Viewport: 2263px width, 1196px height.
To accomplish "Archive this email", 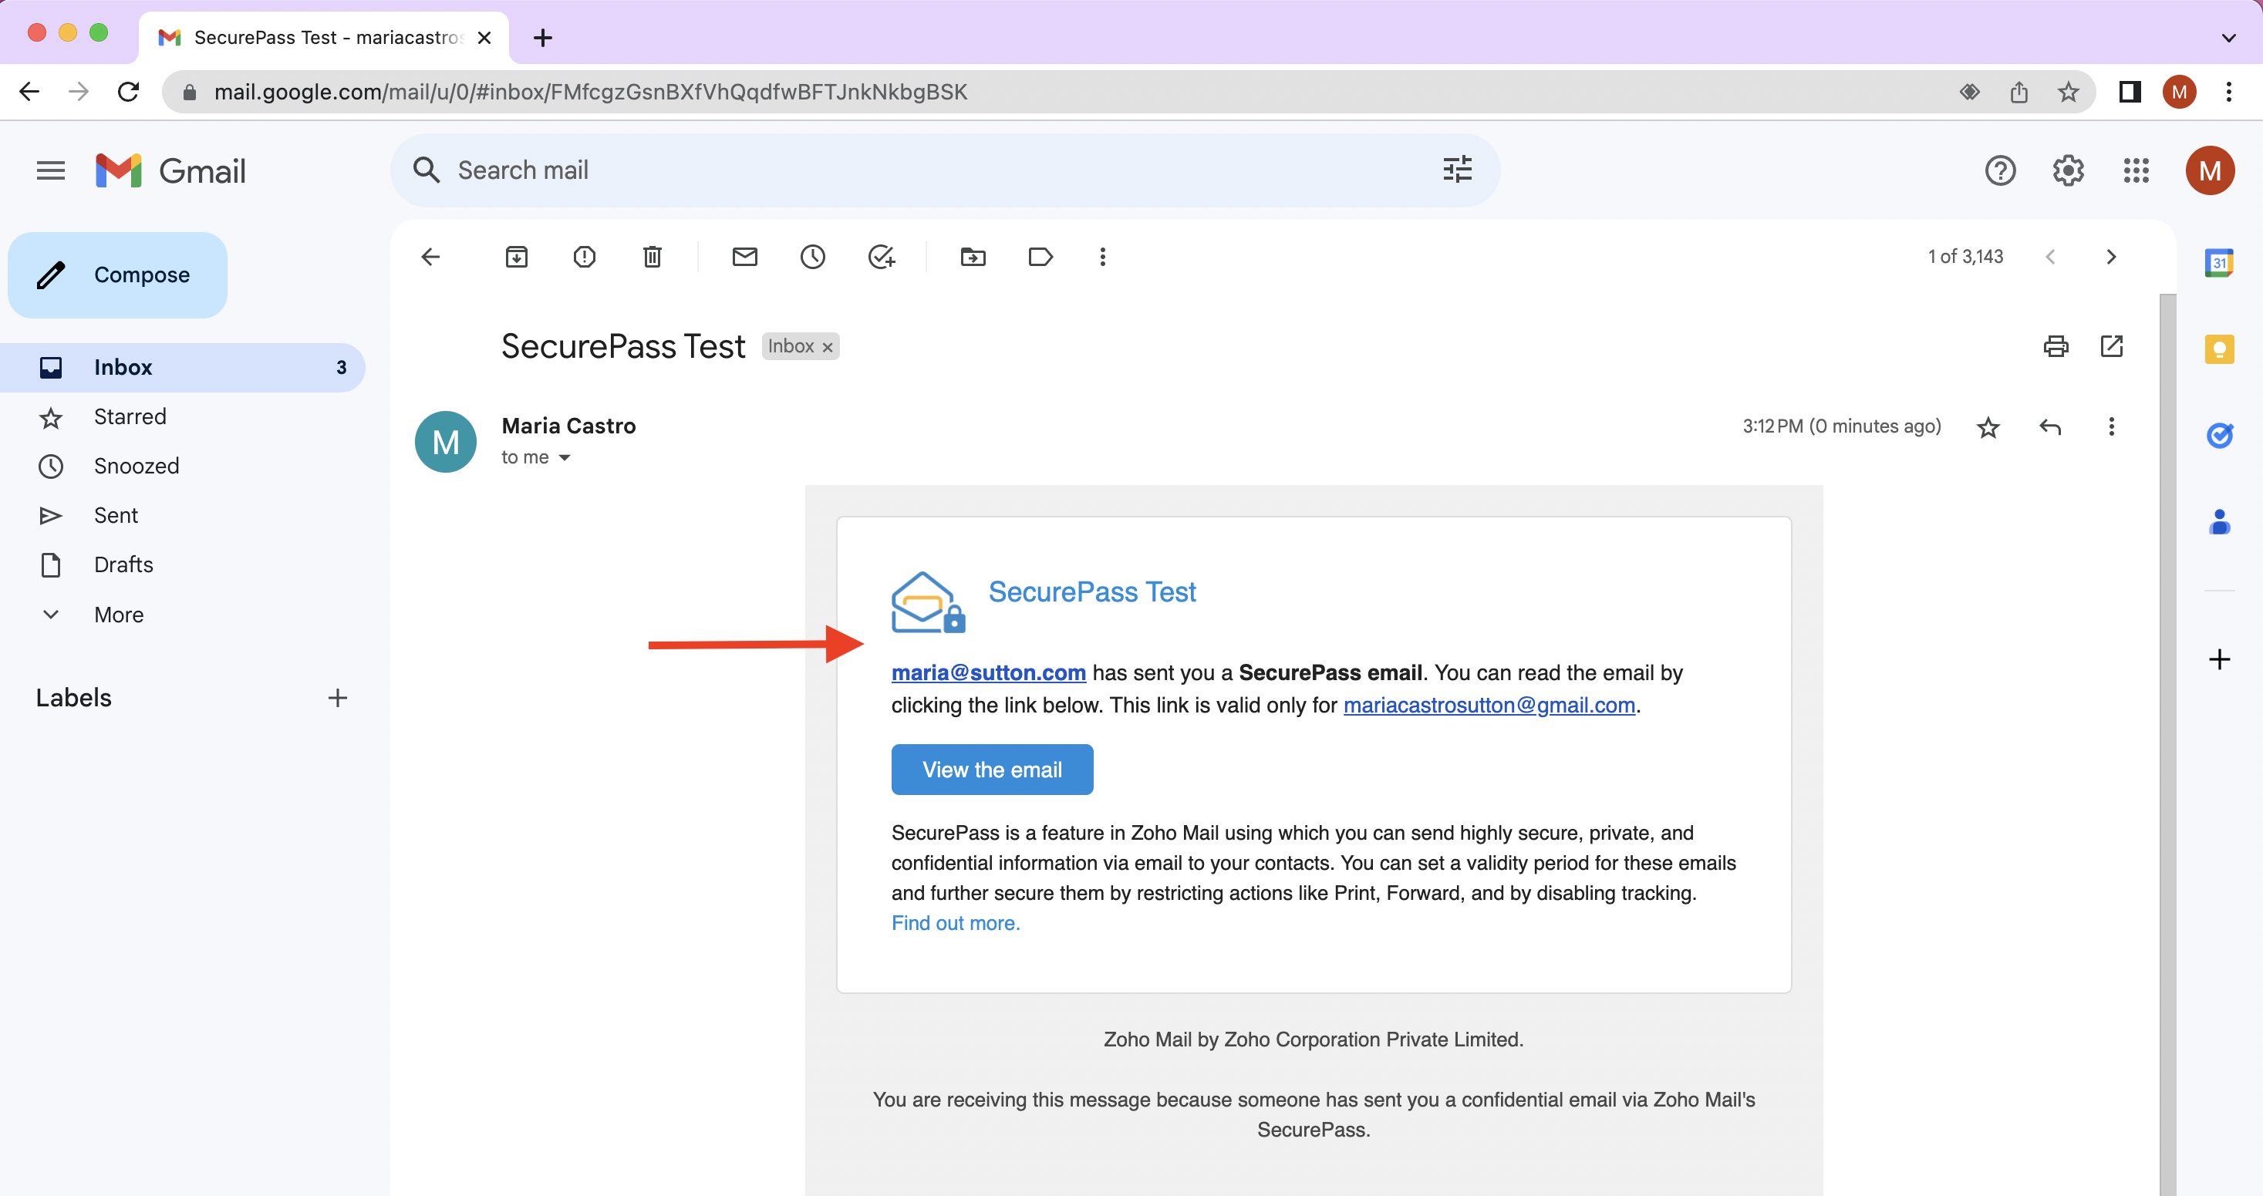I will tap(517, 257).
